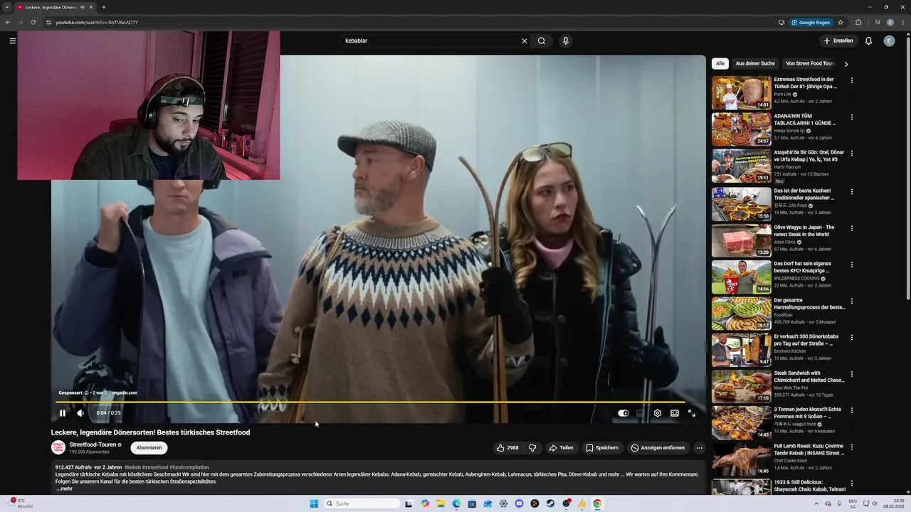
Task: Dislike the video with thumbs down
Action: click(532, 448)
